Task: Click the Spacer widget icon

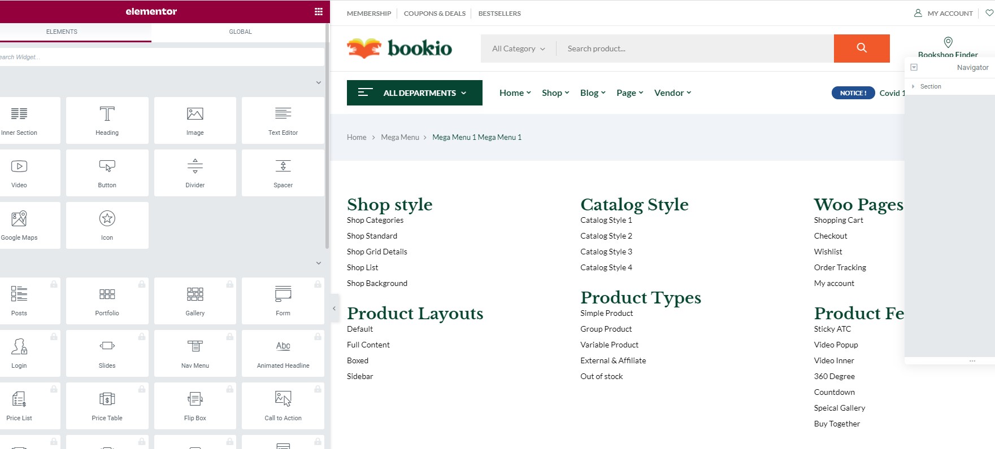Action: pos(283,166)
